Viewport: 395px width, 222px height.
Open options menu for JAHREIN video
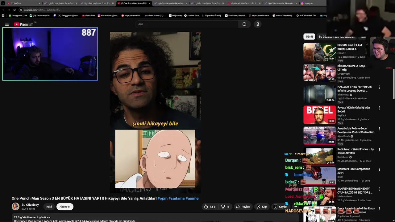(x=379, y=189)
